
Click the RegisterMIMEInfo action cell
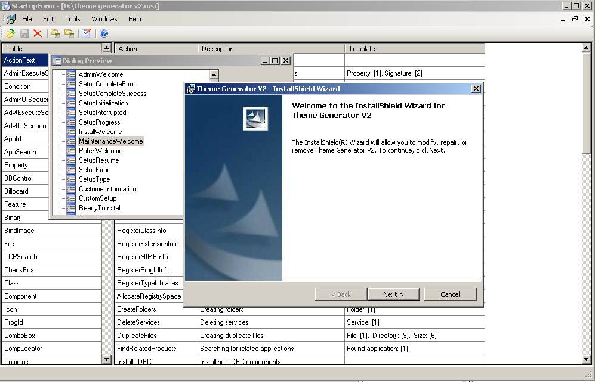click(x=150, y=257)
